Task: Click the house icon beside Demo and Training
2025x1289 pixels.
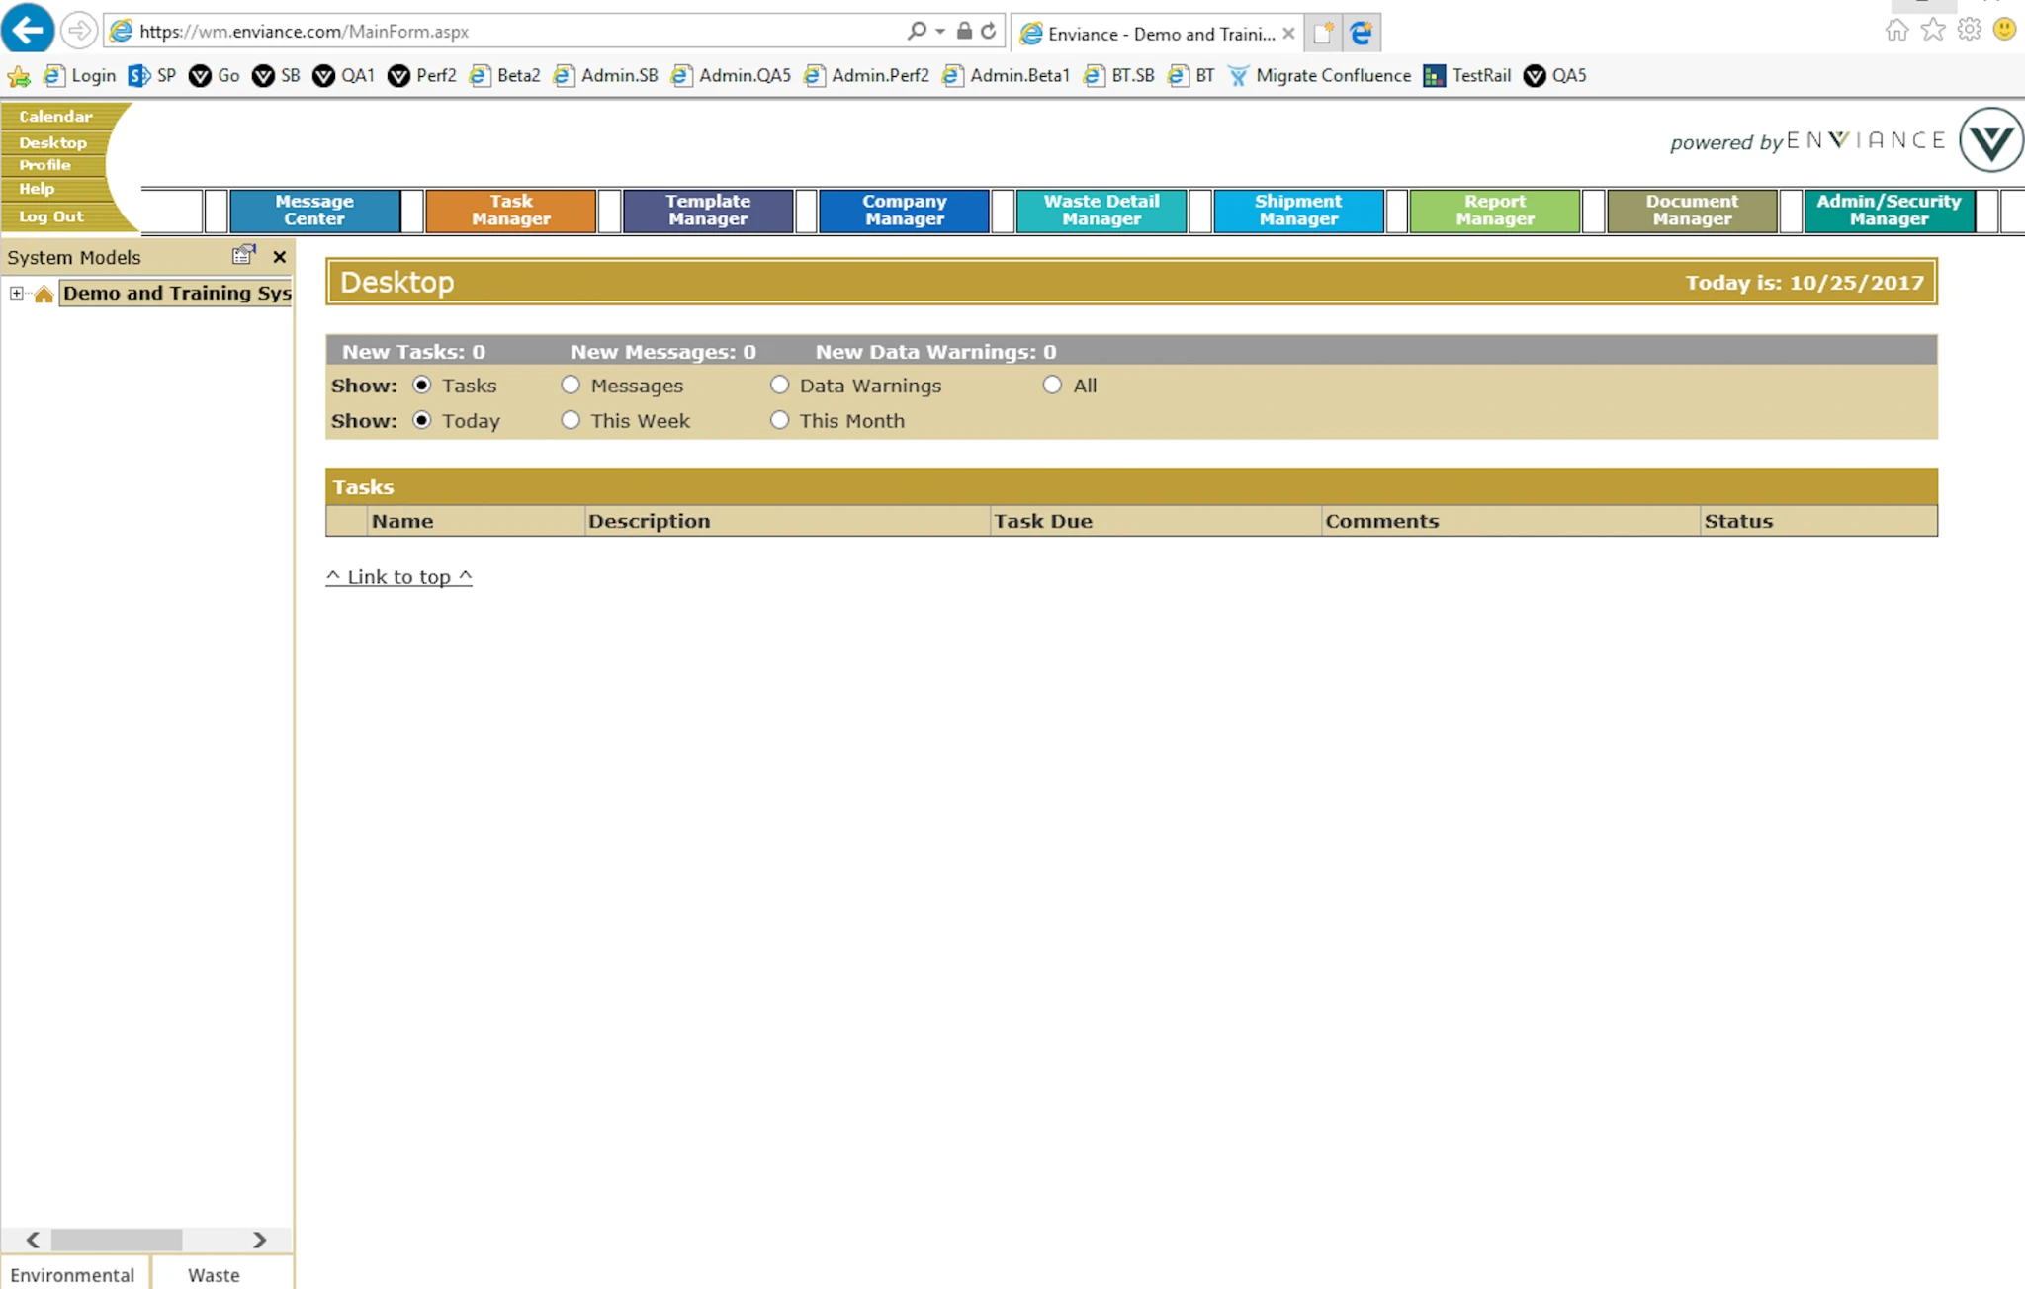Action: pyautogui.click(x=44, y=294)
